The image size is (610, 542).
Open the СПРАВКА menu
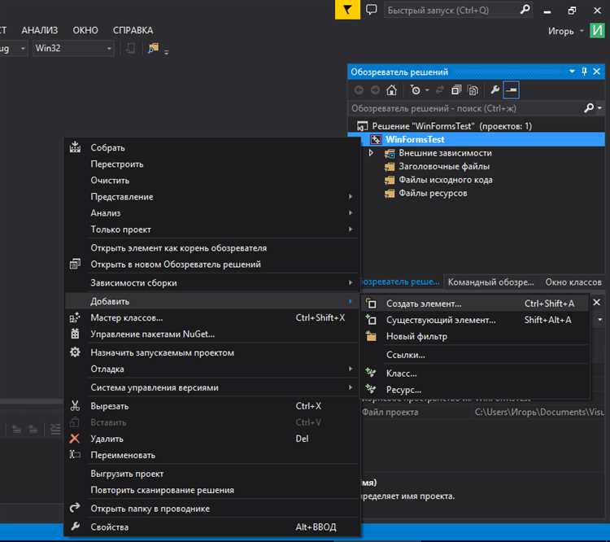[x=133, y=30]
